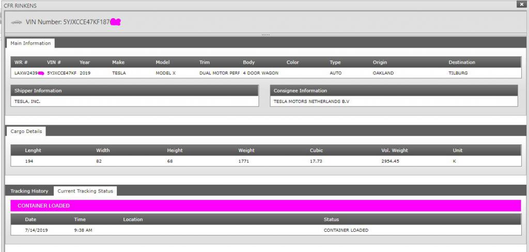Select the TESLA, INC. shipper field
Viewport: 529px width, 252px height.
coord(135,101)
